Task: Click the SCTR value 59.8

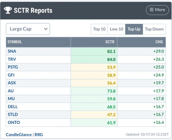Action: (111, 99)
